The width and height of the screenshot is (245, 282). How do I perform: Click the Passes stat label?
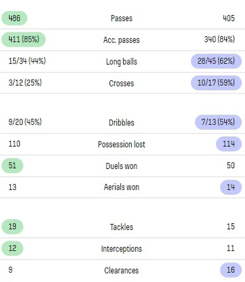tap(121, 18)
